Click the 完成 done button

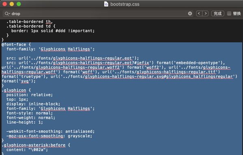(x=217, y=13)
